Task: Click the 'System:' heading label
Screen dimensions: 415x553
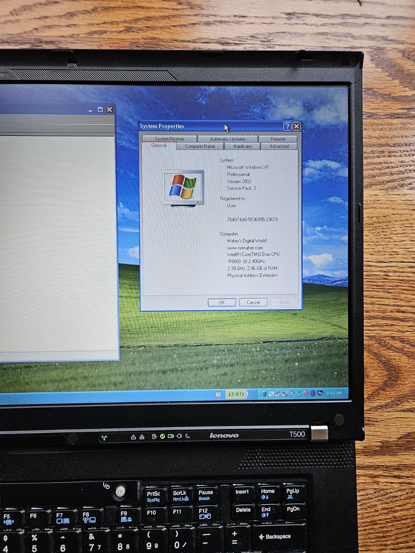Action: [227, 160]
